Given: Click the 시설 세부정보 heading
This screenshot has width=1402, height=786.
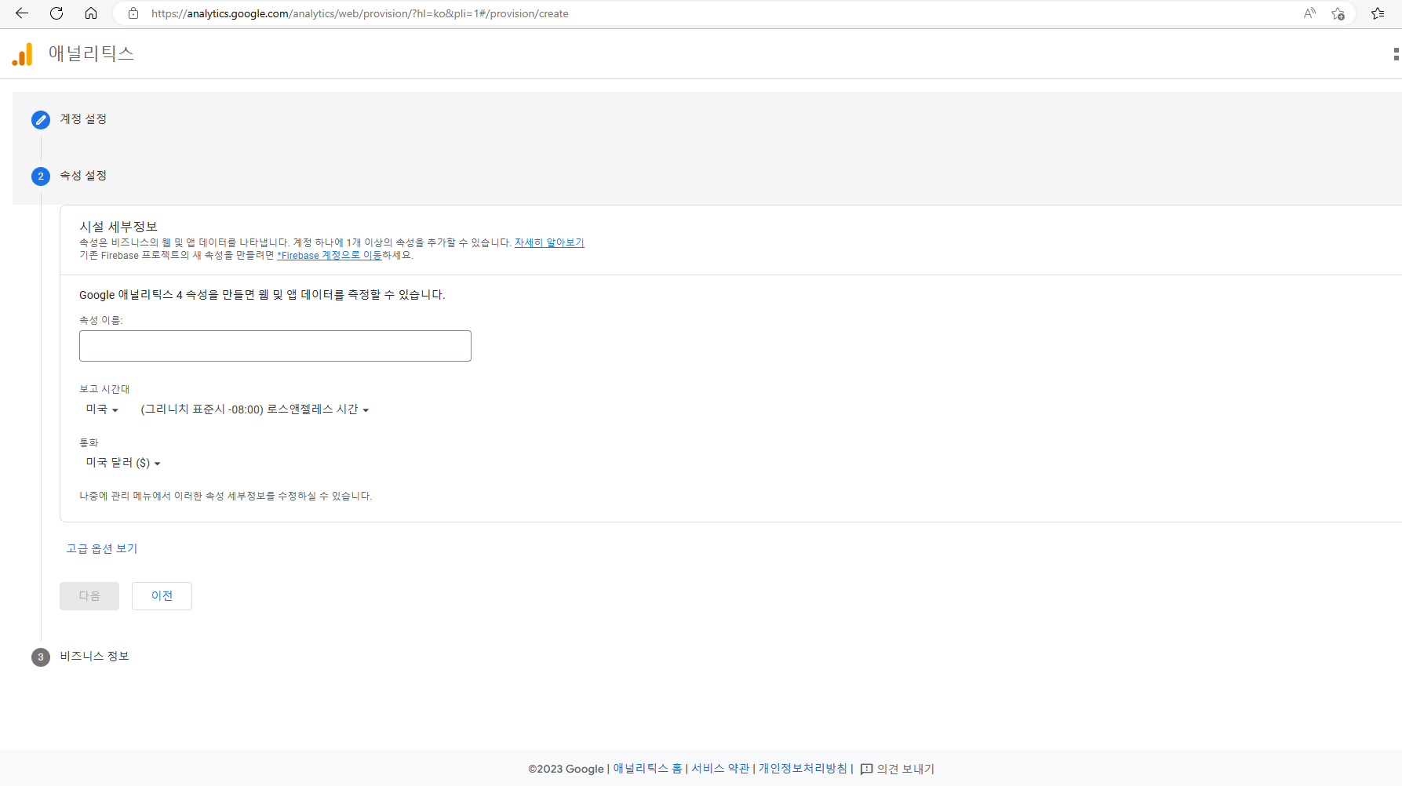Looking at the screenshot, I should 118,227.
